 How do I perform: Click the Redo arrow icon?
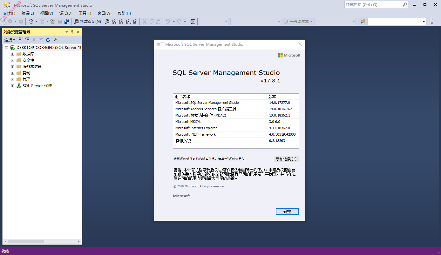click(x=179, y=22)
